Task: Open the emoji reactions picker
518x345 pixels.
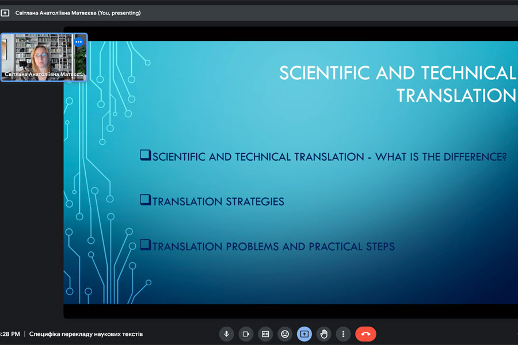Action: coord(285,333)
